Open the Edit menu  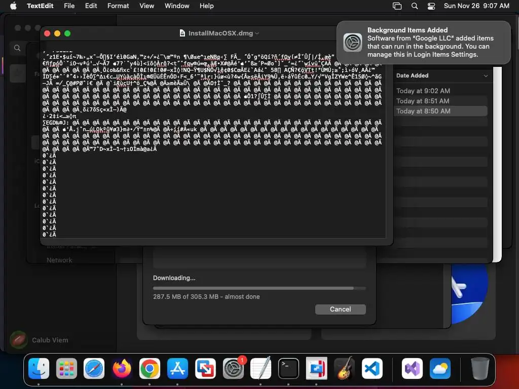tap(91, 6)
